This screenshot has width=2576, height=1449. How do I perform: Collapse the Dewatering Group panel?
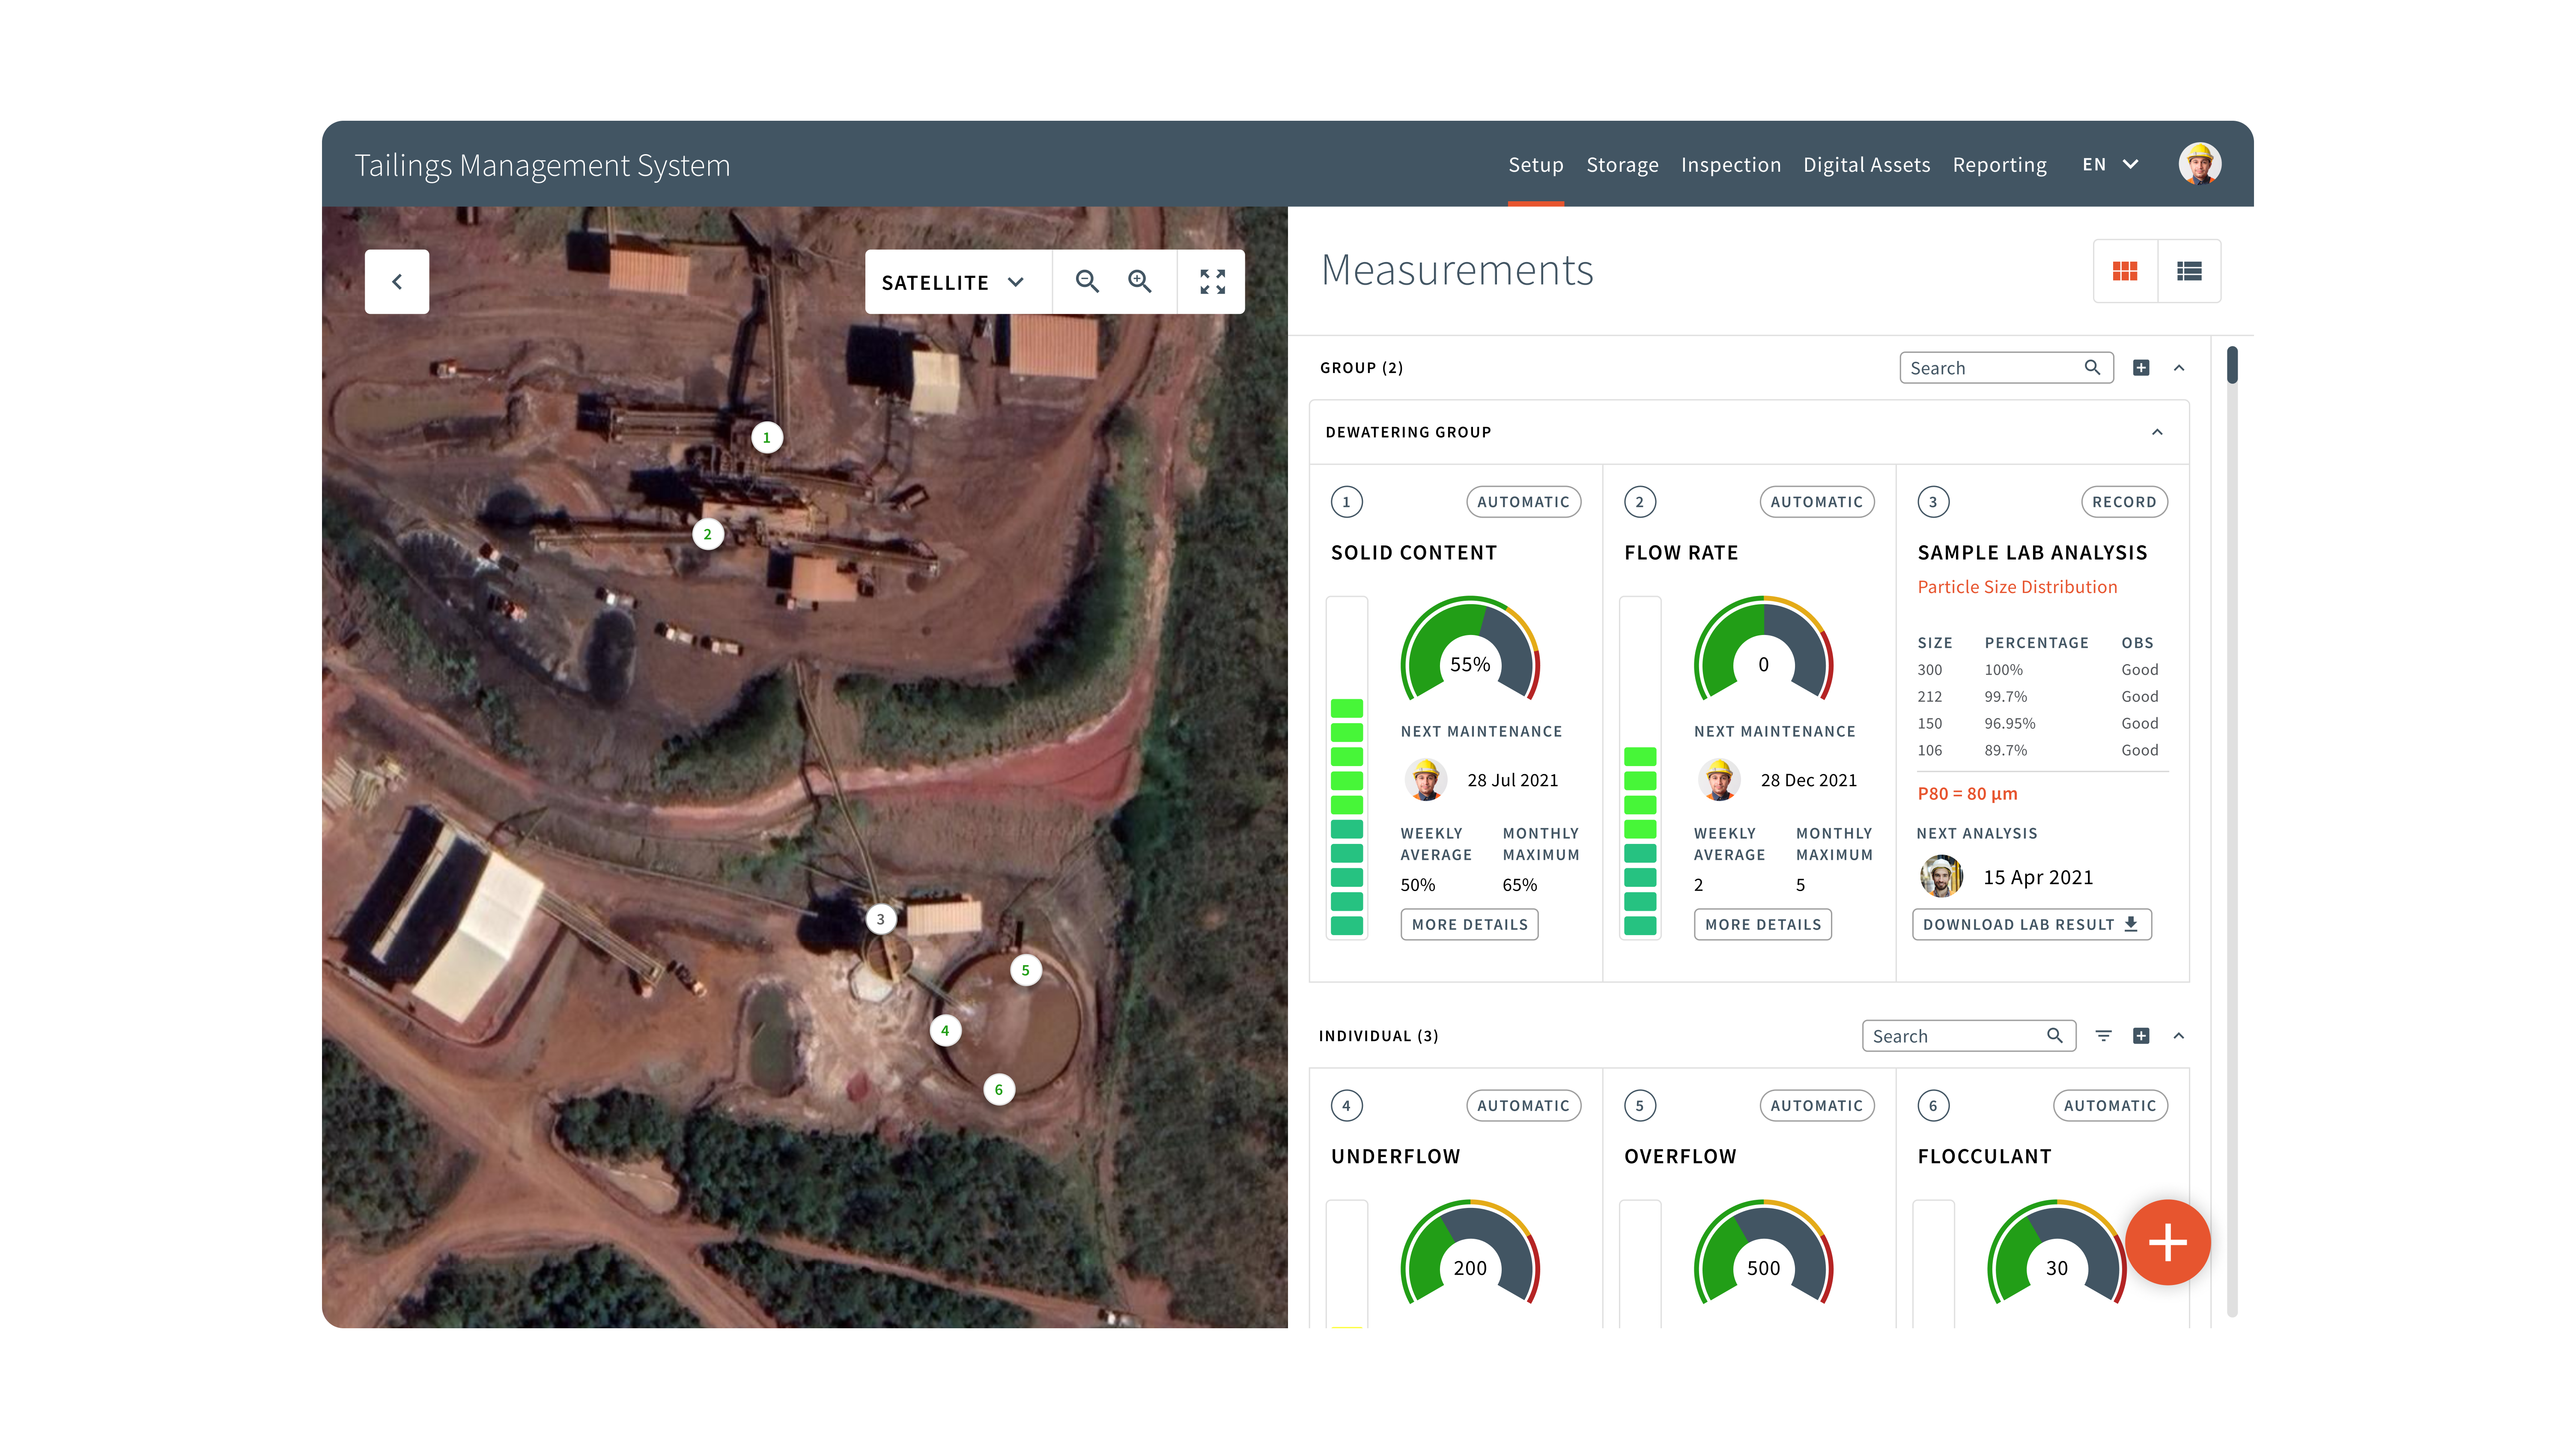(2157, 432)
